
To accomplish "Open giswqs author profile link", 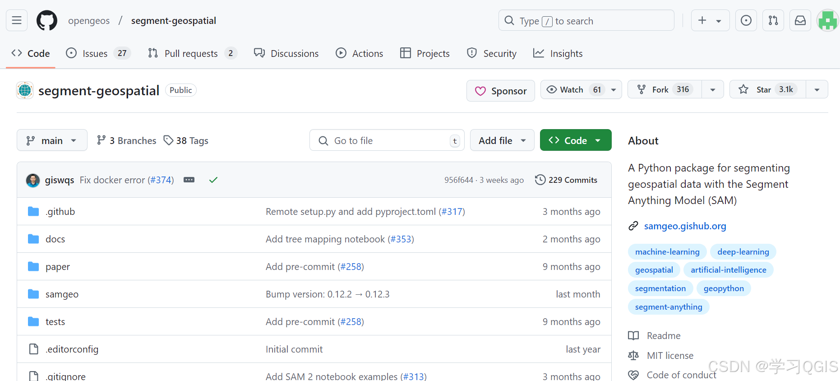I will [x=60, y=180].
